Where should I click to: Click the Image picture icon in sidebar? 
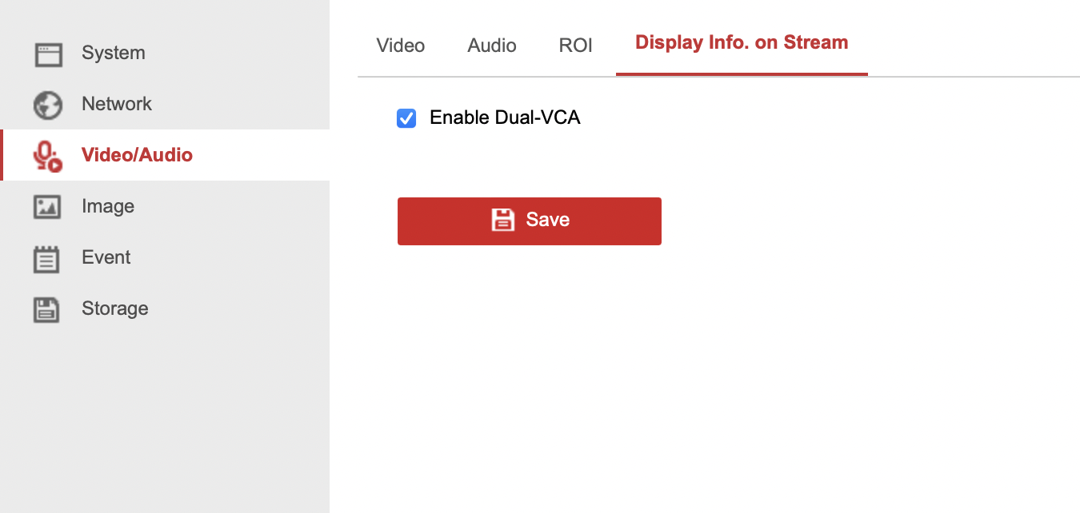tap(47, 207)
